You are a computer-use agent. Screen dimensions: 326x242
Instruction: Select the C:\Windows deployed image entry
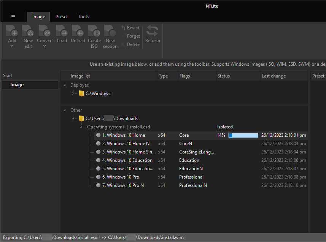tap(98, 93)
